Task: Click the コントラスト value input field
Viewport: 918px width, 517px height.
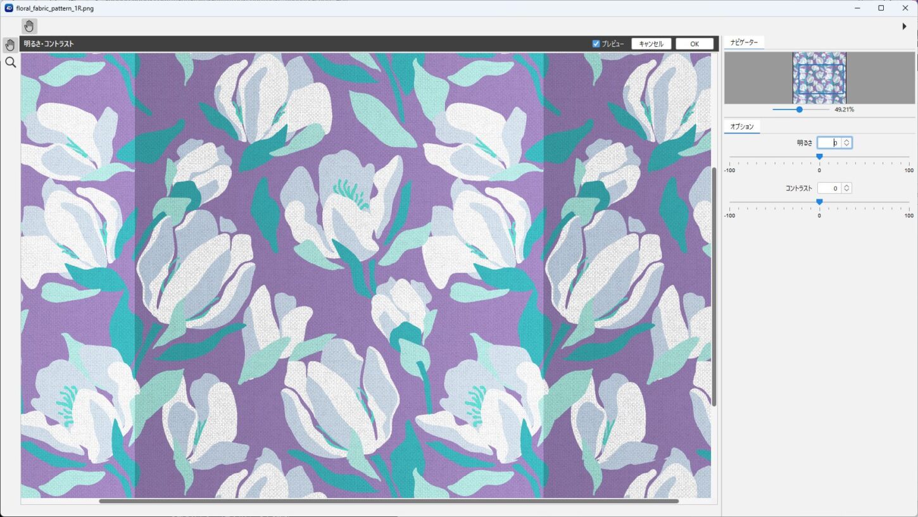Action: pos(829,188)
